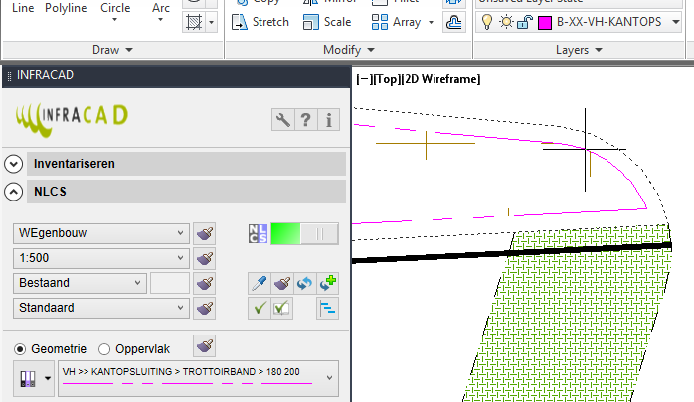Select the Oppervlak radio button
This screenshot has height=402, width=694.
pos(104,349)
